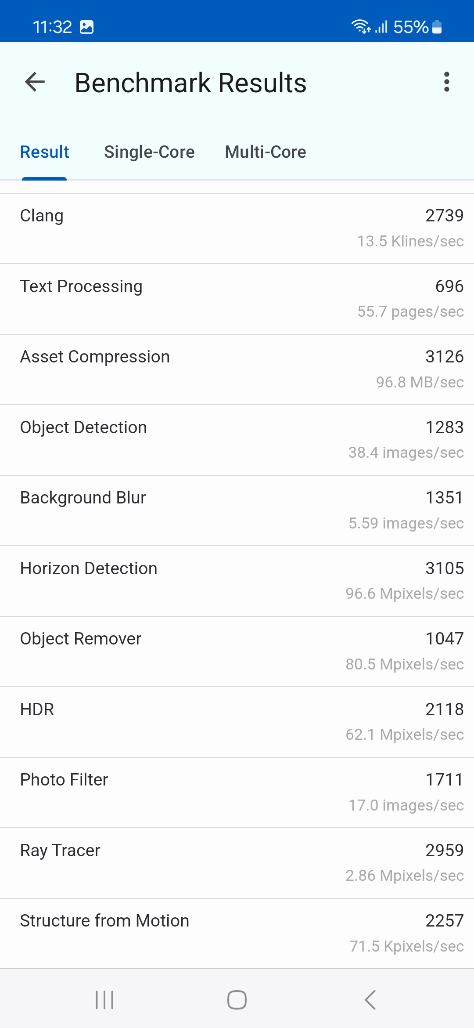474x1028 pixels.
Task: Select the Text Processing result row
Action: click(x=237, y=299)
